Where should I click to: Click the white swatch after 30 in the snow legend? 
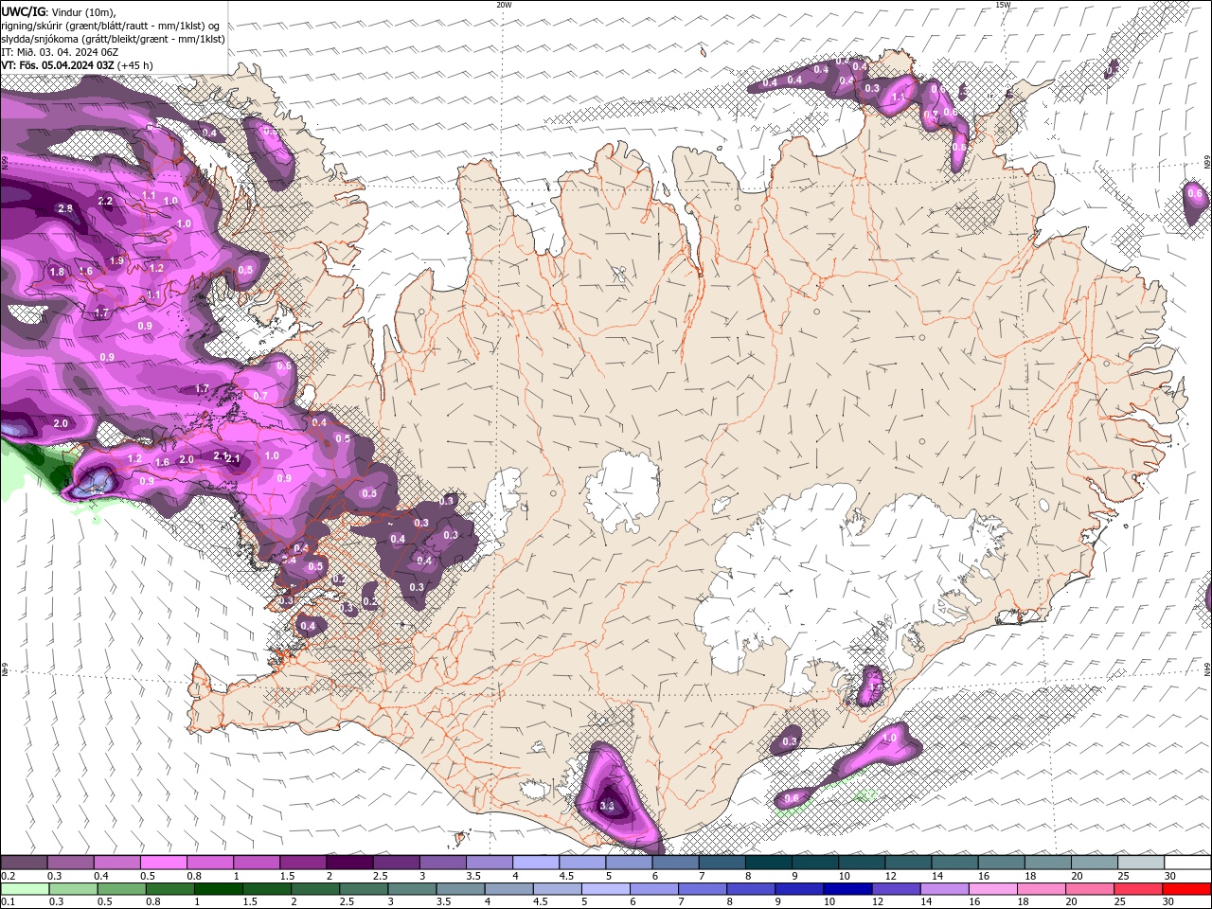click(x=1187, y=863)
